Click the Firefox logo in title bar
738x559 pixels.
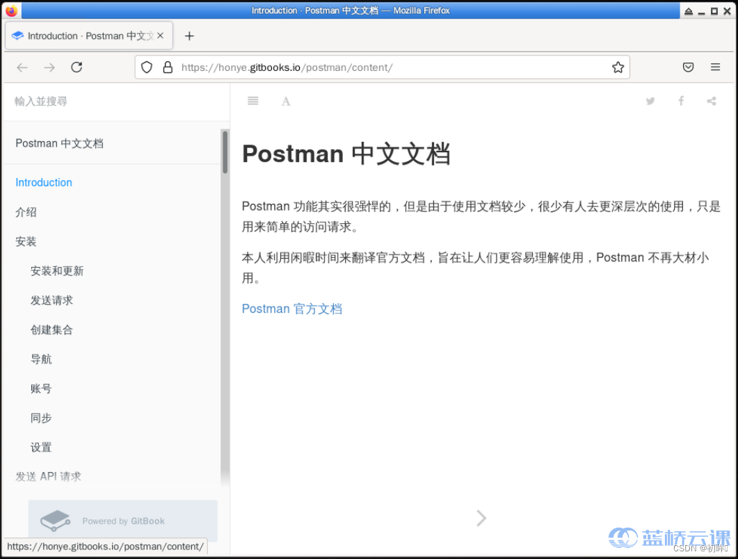(x=11, y=10)
